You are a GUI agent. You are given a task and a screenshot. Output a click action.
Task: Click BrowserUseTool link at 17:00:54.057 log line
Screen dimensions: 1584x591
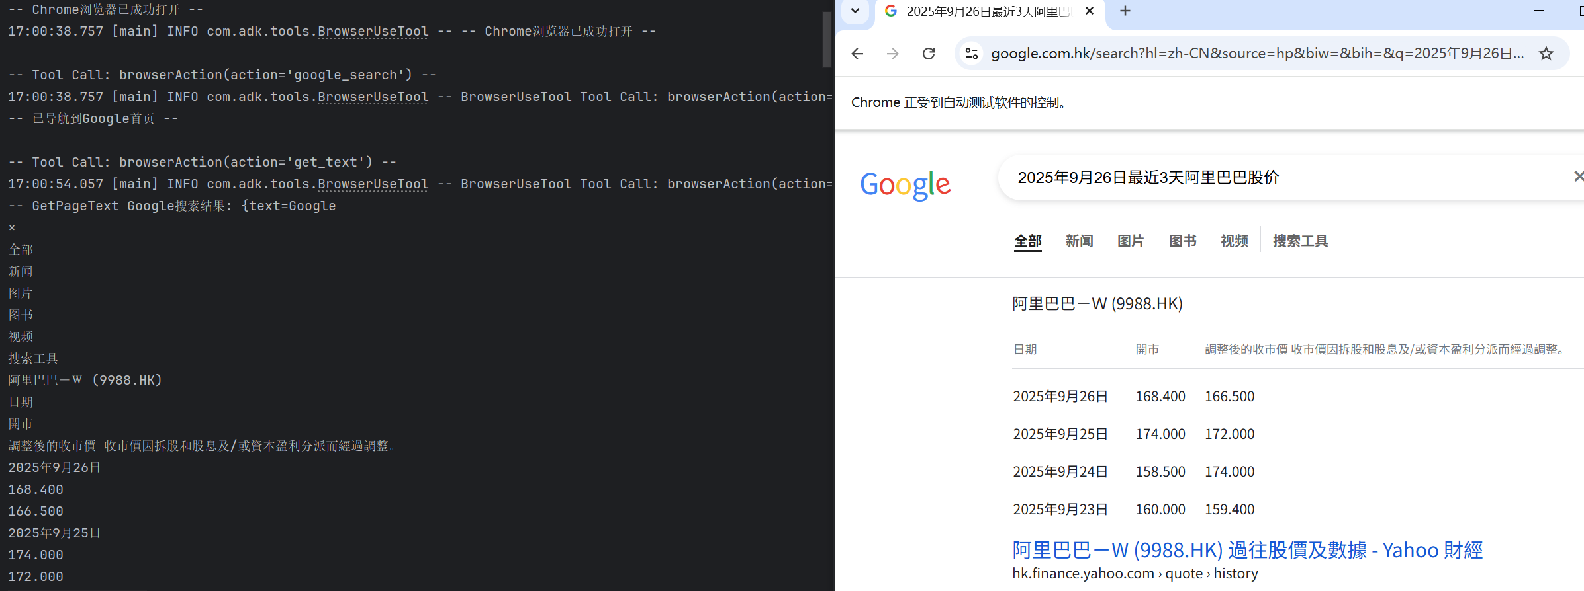point(373,184)
